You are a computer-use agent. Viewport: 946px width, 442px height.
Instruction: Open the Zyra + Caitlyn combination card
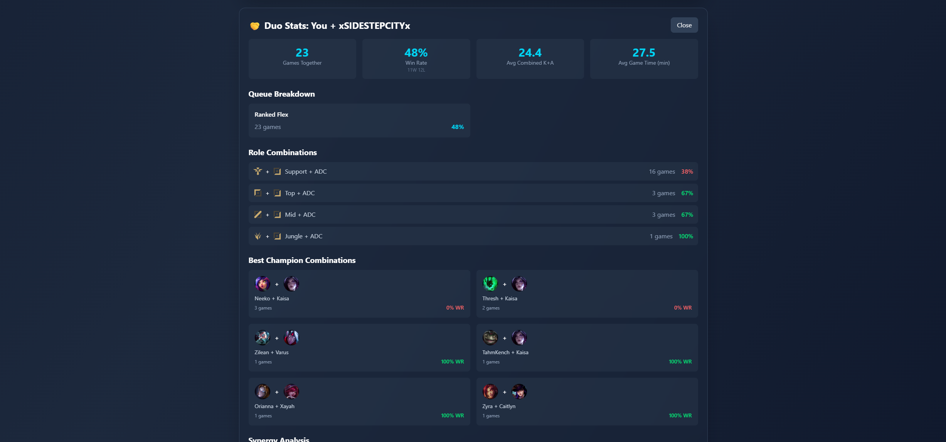click(587, 402)
